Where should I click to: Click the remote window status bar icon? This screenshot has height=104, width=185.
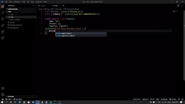pos(3,99)
